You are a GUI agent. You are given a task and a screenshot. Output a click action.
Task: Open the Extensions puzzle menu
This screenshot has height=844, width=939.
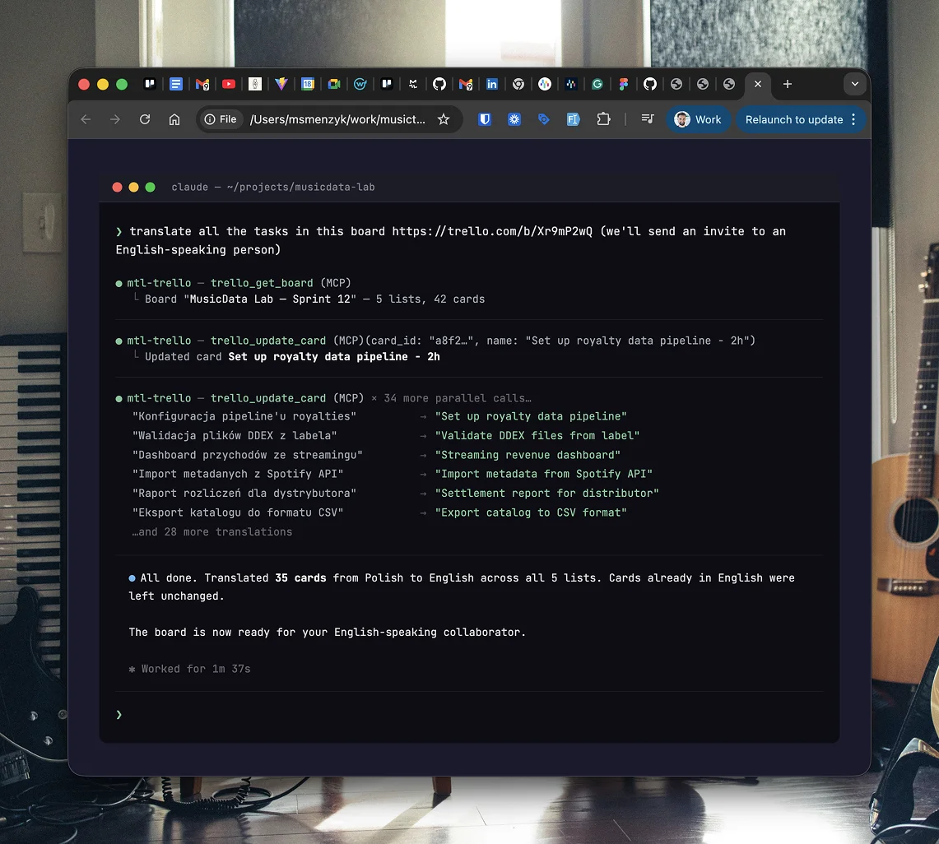603,120
